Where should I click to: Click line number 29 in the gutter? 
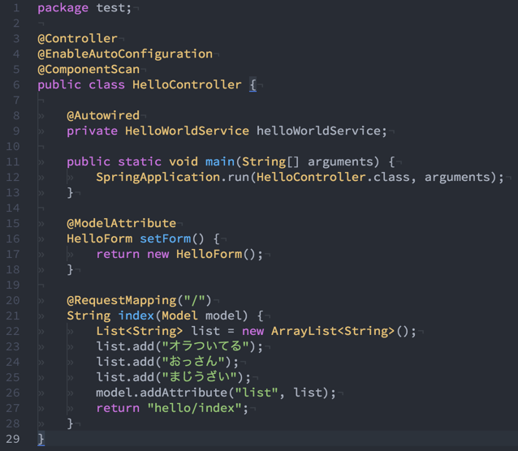(x=13, y=439)
